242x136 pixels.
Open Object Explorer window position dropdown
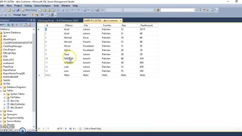pyautogui.click(x=28, y=20)
